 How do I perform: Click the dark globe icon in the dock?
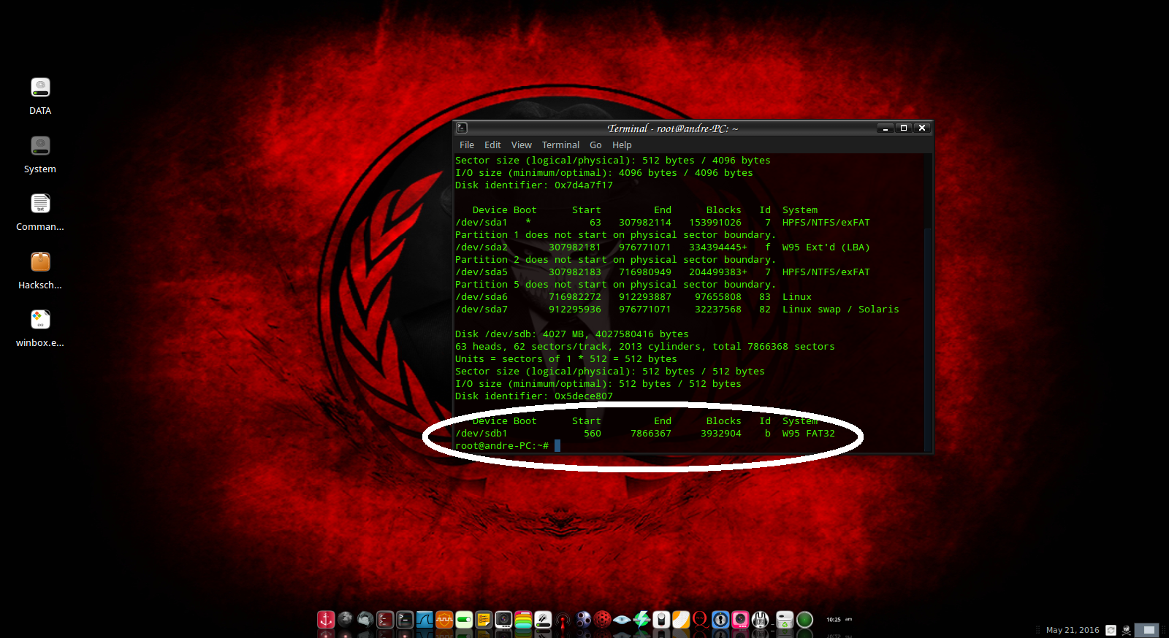click(346, 620)
